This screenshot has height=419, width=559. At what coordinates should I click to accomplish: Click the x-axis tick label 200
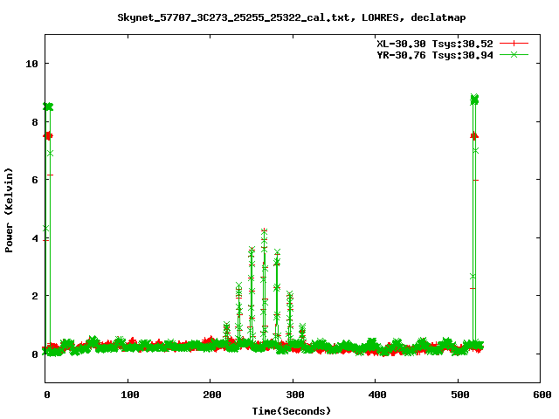point(211,395)
